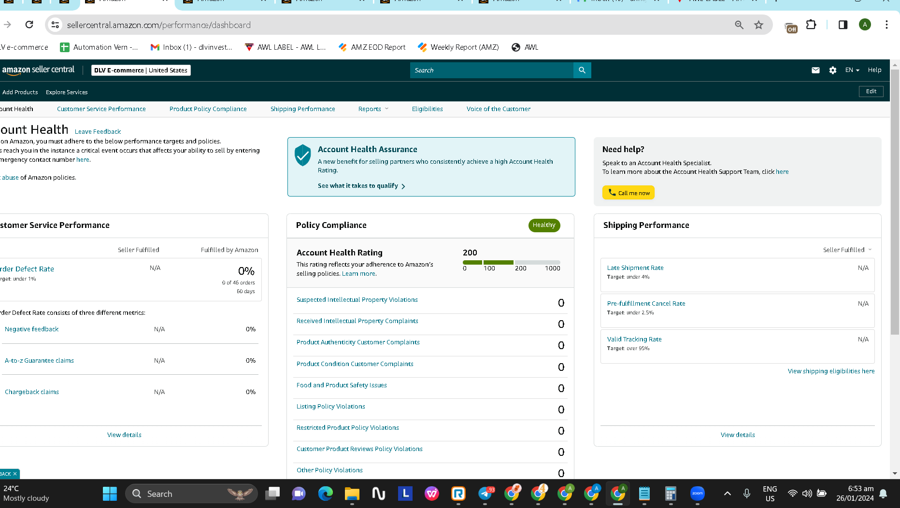Viewport: 900px width, 508px height.
Task: Open the EN language dropdown
Action: pos(852,70)
